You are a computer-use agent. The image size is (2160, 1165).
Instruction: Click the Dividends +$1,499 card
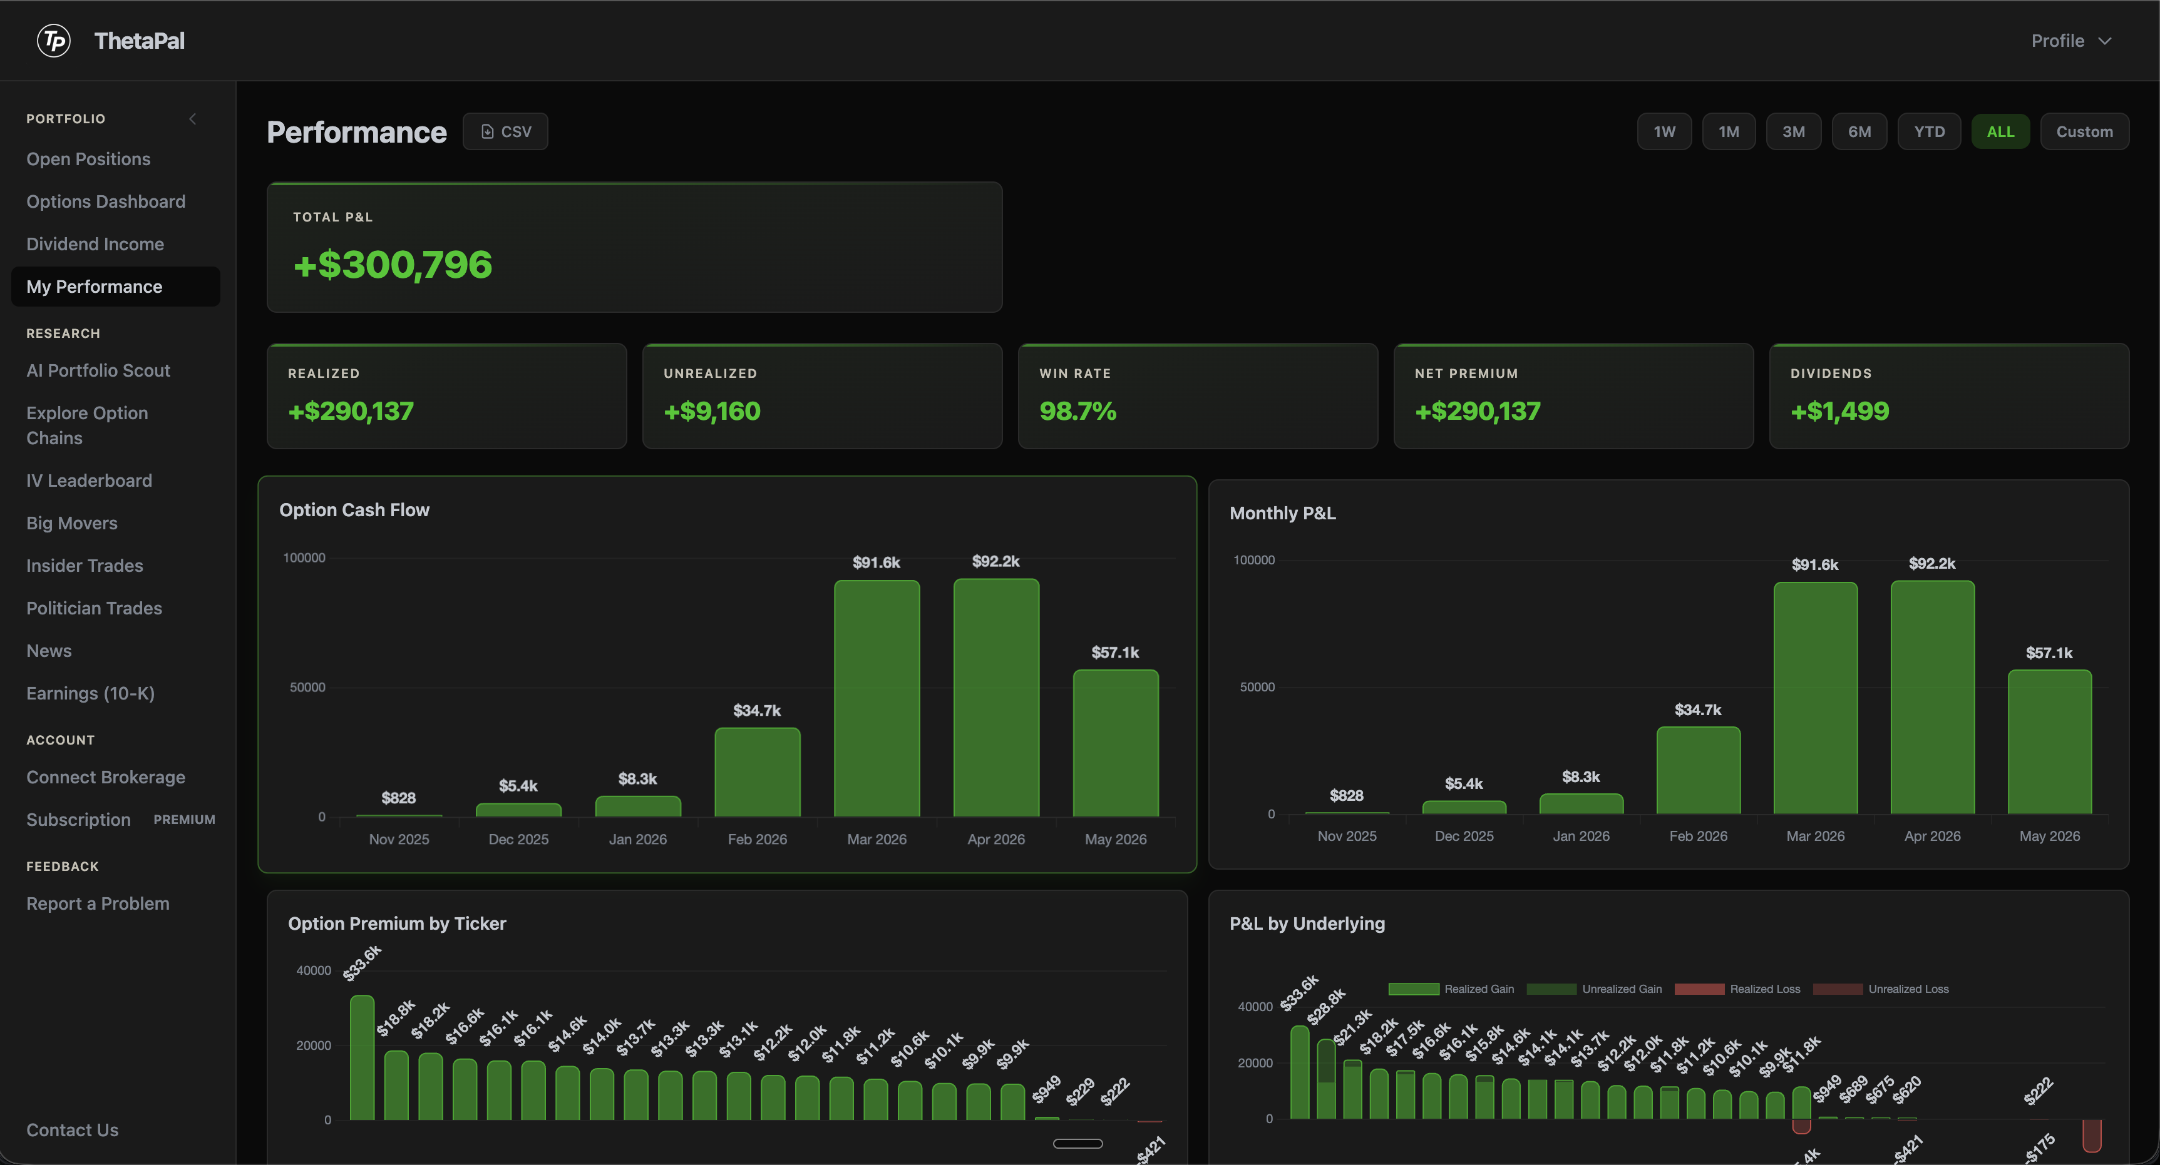pos(1950,395)
